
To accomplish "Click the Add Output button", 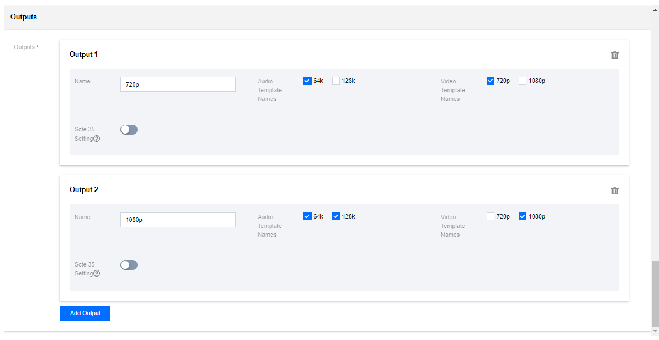I will pos(85,313).
